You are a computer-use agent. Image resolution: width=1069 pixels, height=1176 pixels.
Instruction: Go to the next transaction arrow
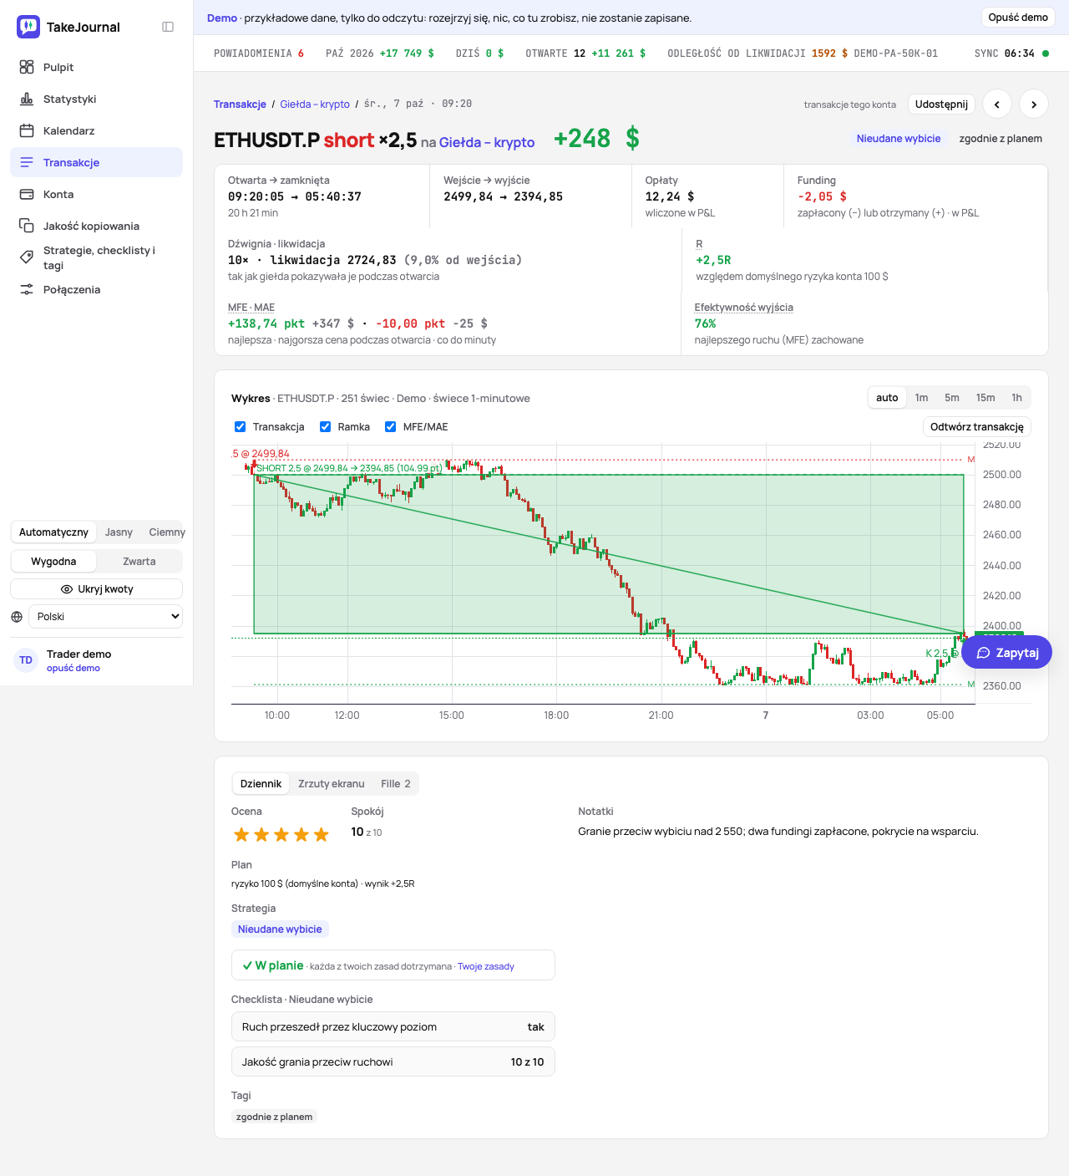[x=1034, y=104]
